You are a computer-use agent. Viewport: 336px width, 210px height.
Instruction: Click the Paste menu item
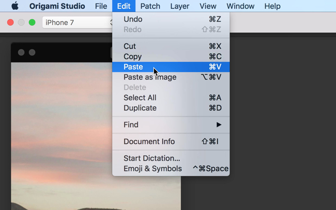(x=133, y=67)
